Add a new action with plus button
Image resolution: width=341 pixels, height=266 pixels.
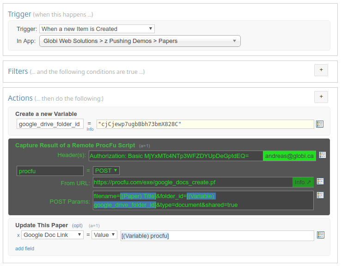[321, 97]
